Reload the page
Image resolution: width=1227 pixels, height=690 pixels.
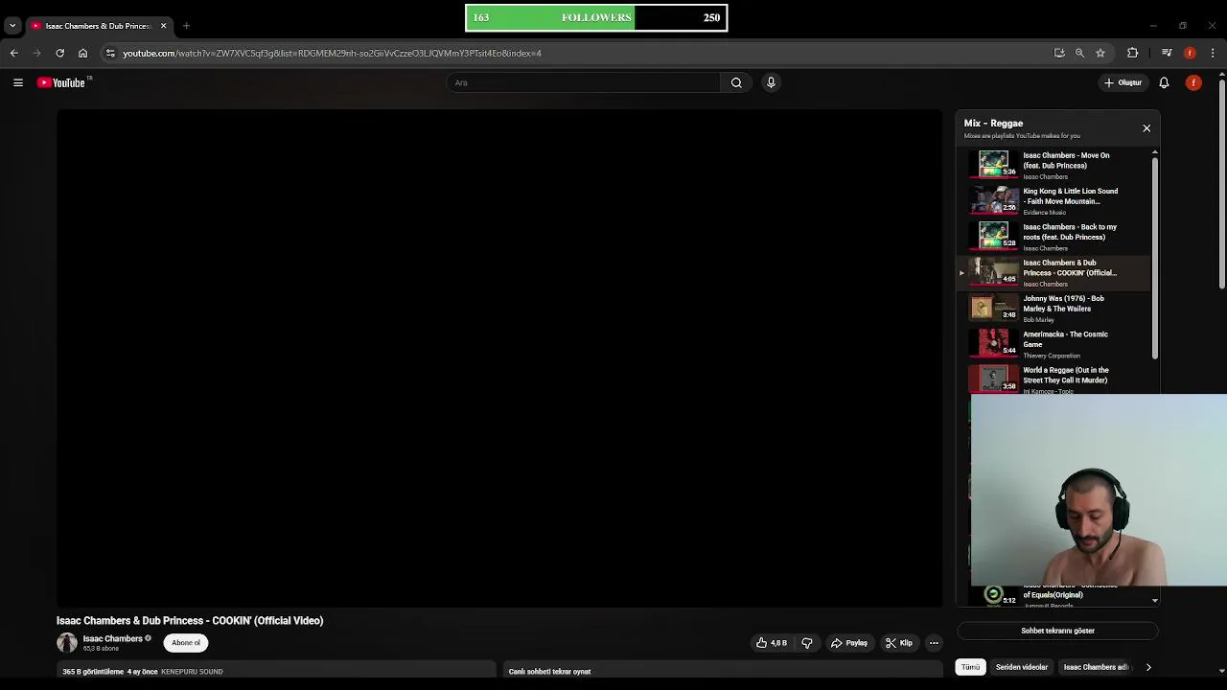tap(59, 53)
